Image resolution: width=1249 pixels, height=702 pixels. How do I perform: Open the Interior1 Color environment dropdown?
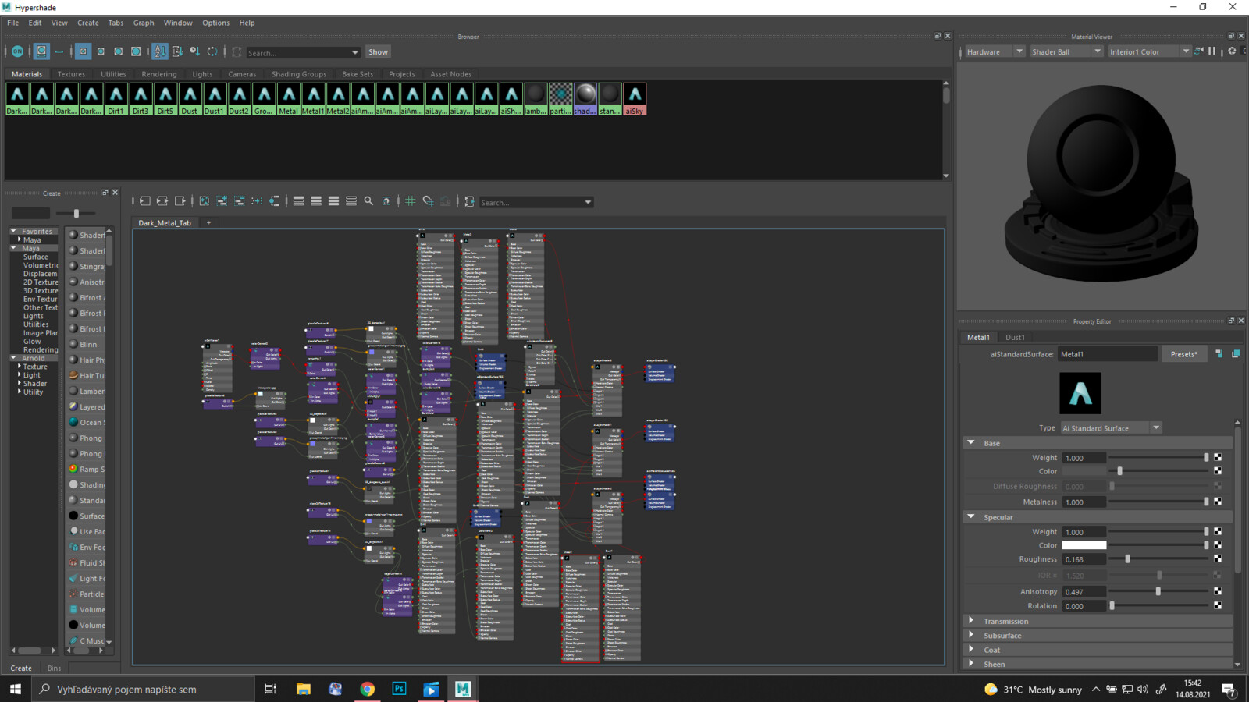(1149, 51)
